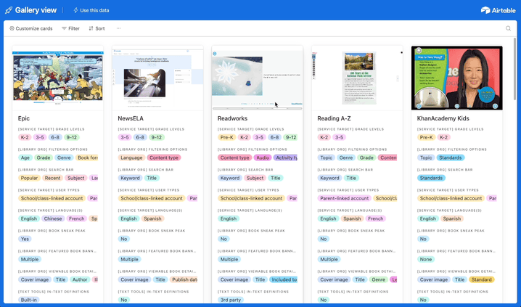Open the Reading A-Z record title
The width and height of the screenshot is (521, 307).
click(334, 118)
